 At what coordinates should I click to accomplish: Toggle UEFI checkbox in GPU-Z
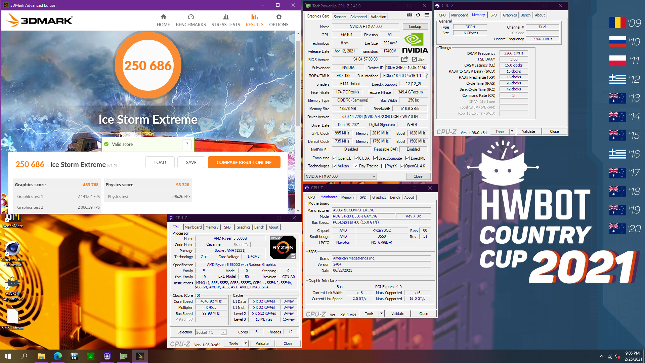pos(415,59)
